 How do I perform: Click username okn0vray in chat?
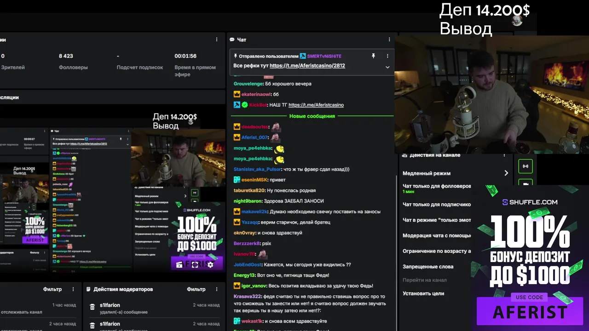(x=244, y=233)
